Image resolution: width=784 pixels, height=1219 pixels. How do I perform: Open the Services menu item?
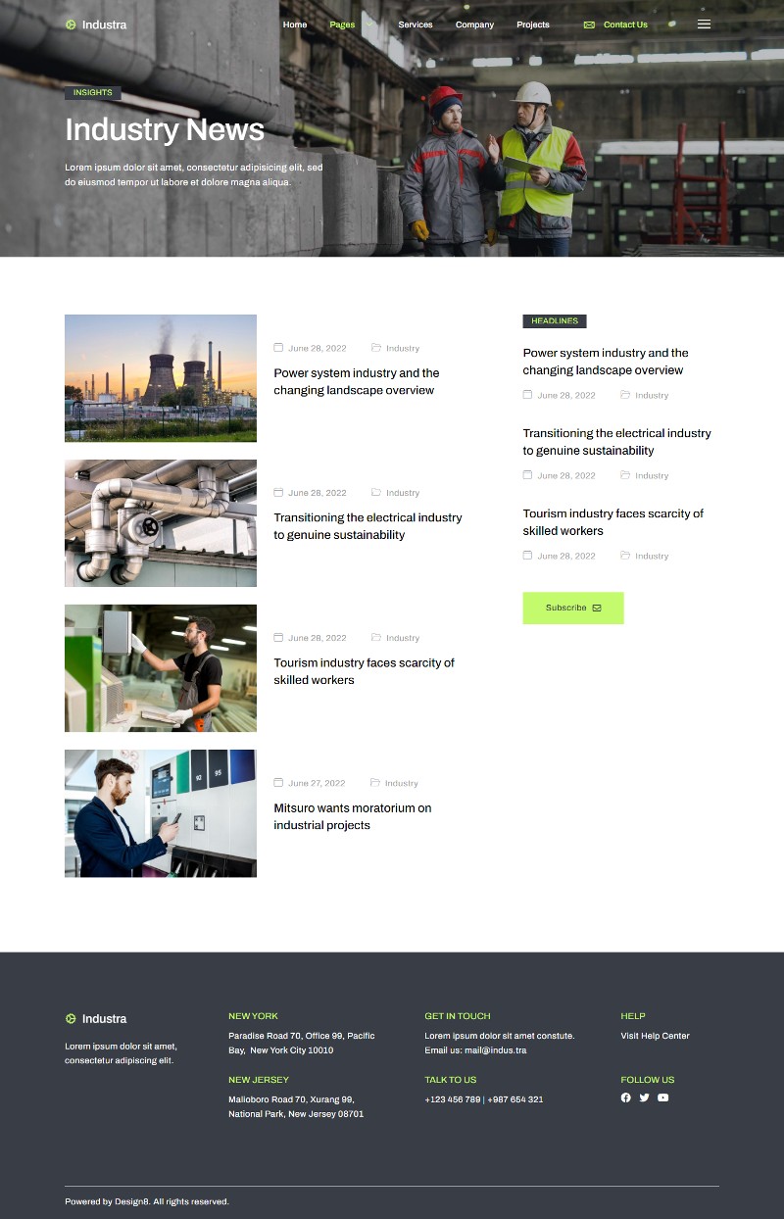pos(415,24)
